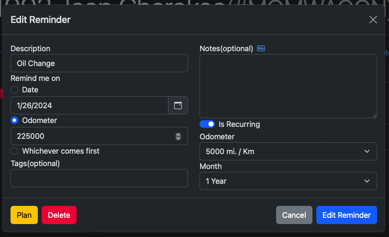Click the calendar icon next to date
389x237 pixels.
coord(178,105)
